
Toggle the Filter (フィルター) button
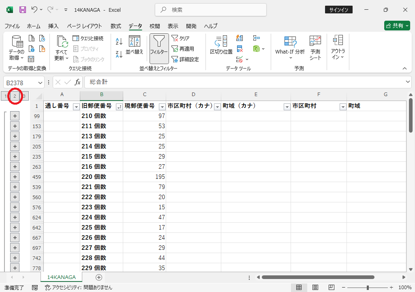pyautogui.click(x=159, y=49)
